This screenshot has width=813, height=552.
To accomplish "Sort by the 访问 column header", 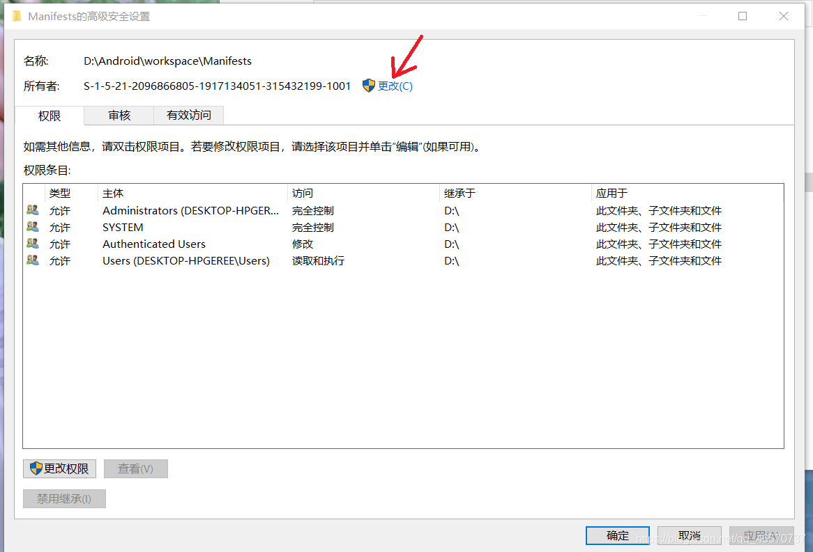I will [363, 193].
